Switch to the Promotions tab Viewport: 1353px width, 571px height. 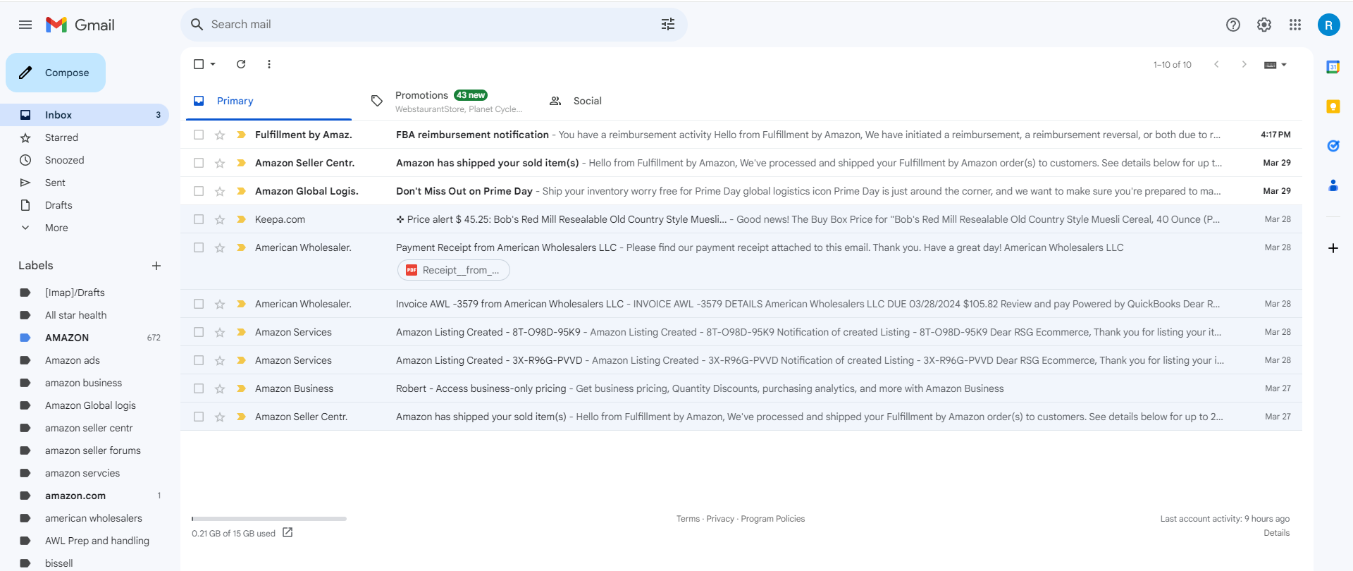click(448, 101)
